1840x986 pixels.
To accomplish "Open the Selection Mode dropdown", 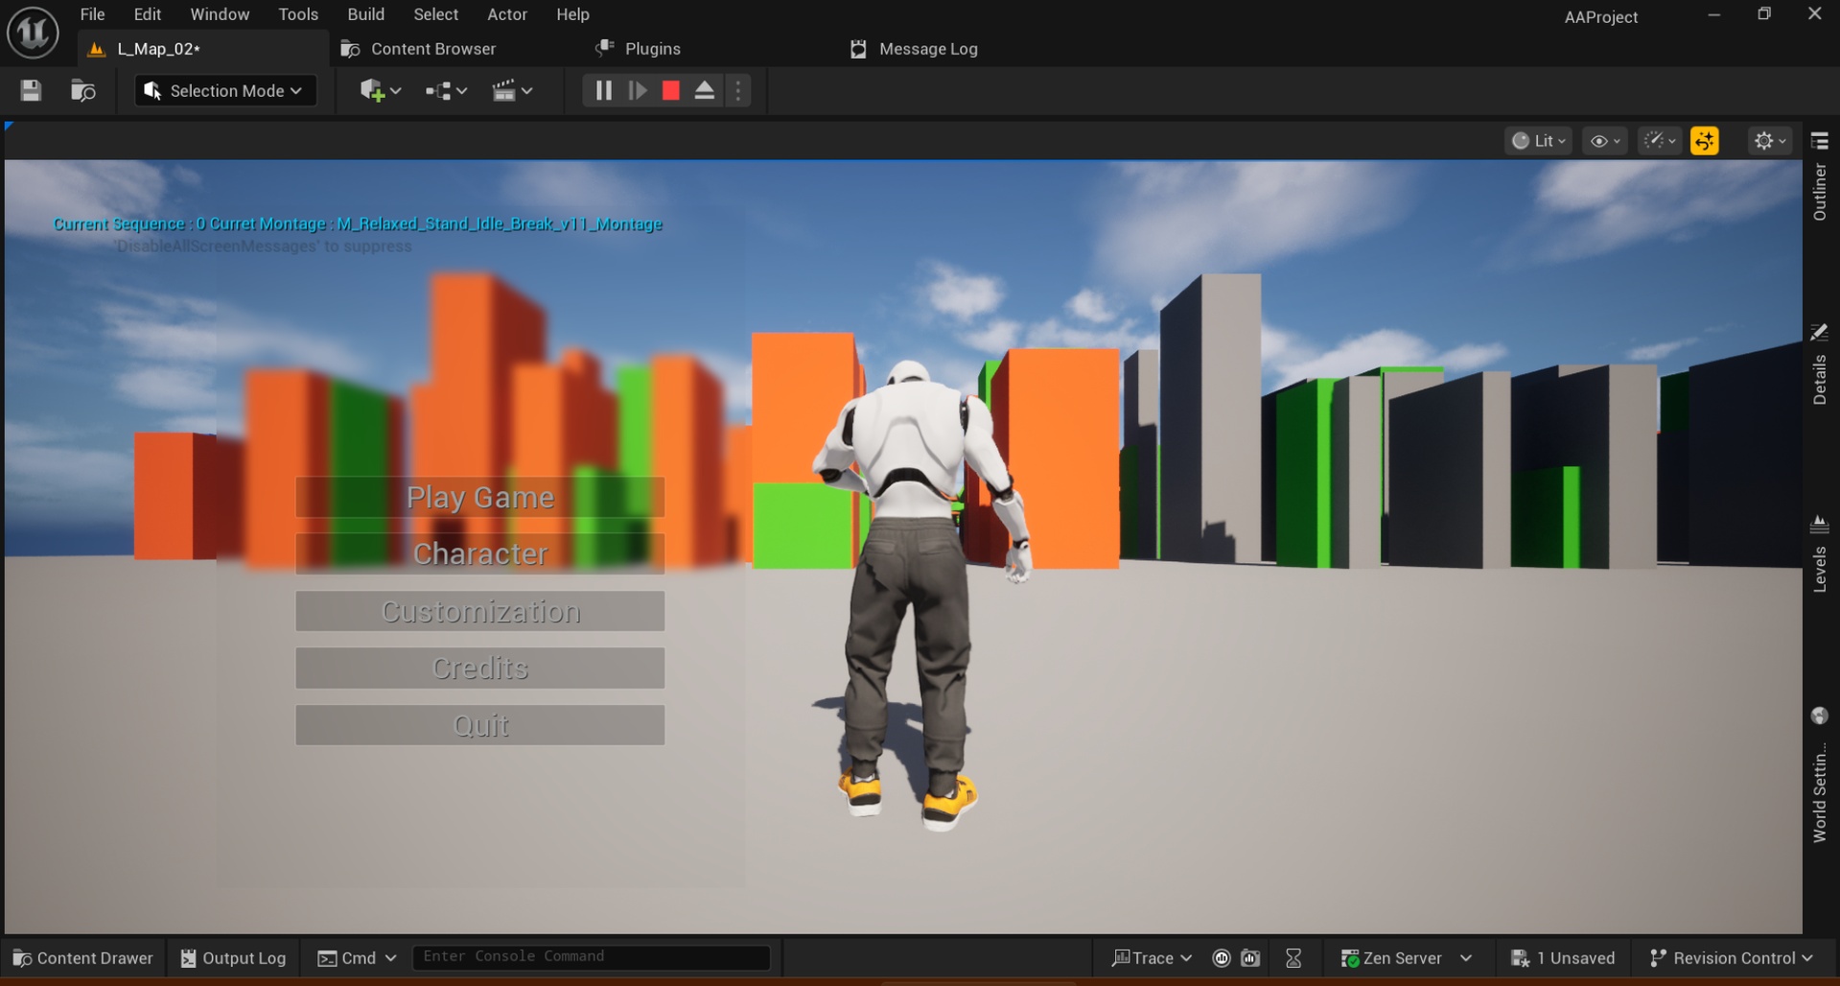I will [x=225, y=90].
